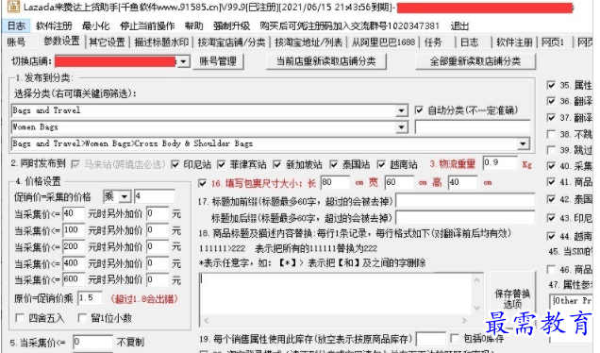
Task: Click the keyword filter field beside Women Bags
Action: [x=473, y=127]
